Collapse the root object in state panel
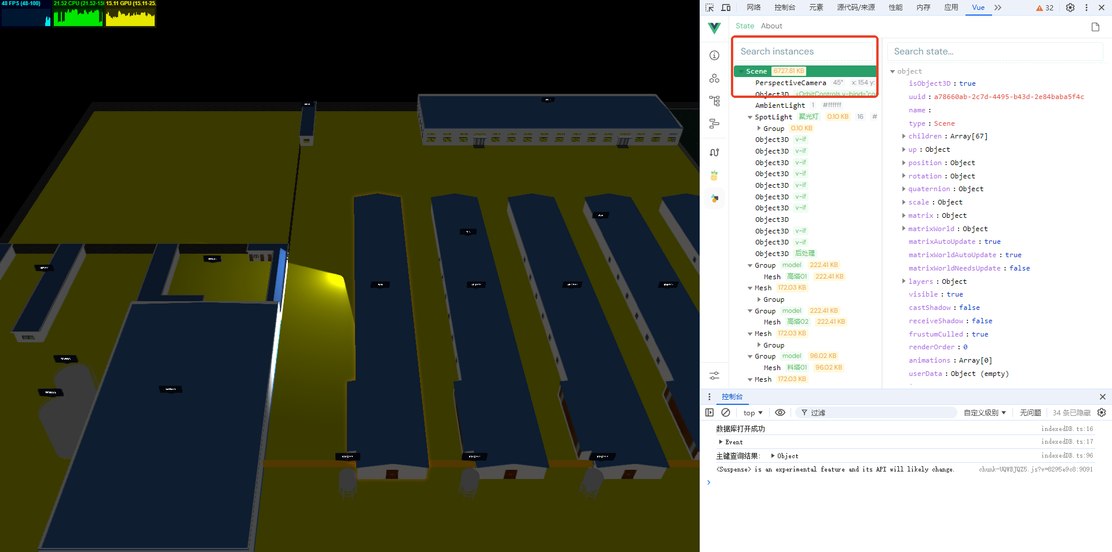 click(x=892, y=71)
